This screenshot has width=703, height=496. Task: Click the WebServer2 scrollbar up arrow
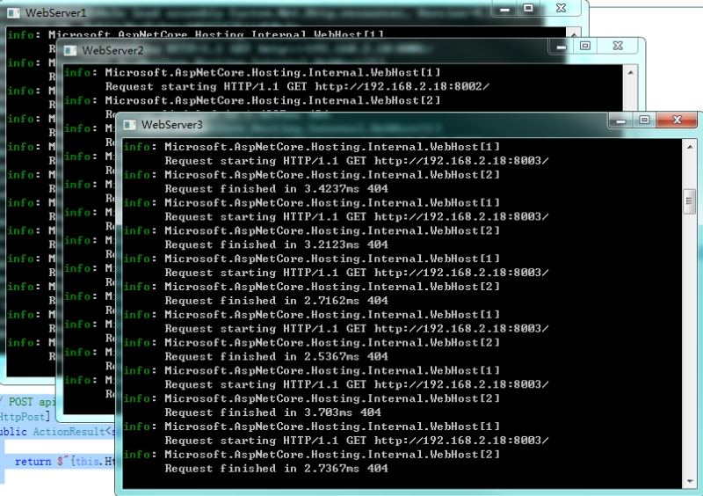[x=630, y=73]
